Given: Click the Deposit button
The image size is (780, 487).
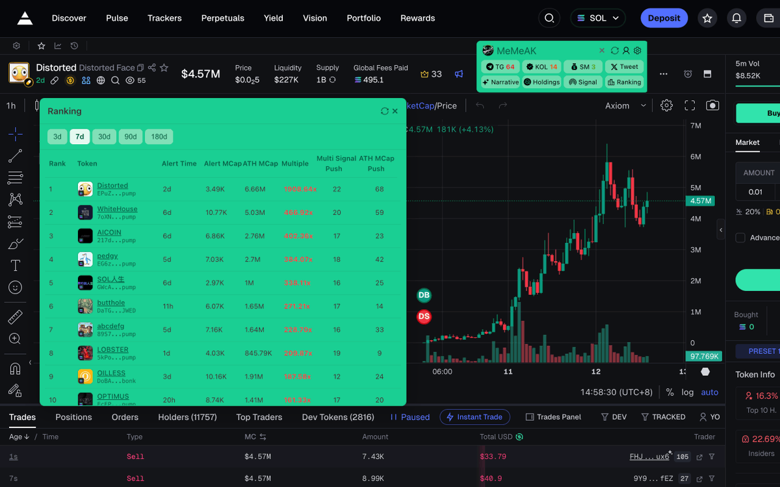Looking at the screenshot, I should (x=664, y=18).
